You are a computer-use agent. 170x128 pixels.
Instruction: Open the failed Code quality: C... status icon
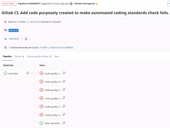pyautogui.click(x=42, y=73)
